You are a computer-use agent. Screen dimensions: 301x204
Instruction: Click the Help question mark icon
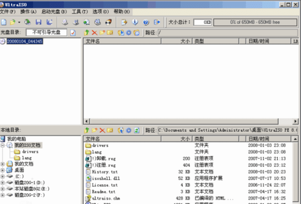(x=146, y=22)
